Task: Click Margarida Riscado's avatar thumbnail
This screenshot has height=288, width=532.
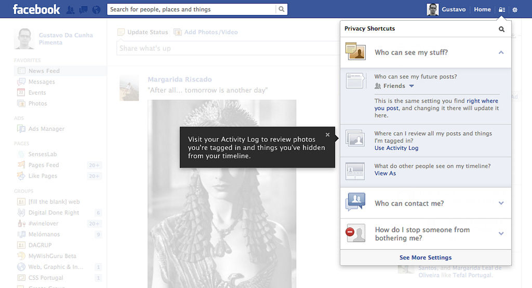Action: click(x=129, y=88)
